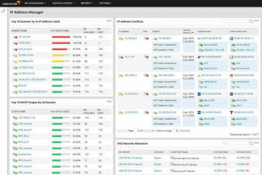
Task: Click IP status icon beside conflict 10.199.22.2
Action: coord(121,38)
